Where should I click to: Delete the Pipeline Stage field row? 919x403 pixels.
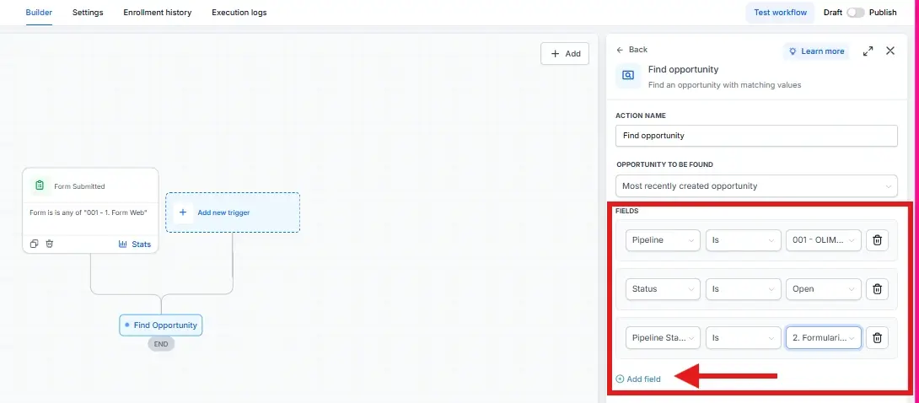click(x=878, y=338)
